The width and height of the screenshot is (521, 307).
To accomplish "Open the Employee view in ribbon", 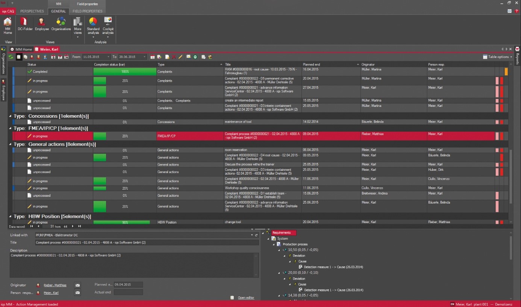I will click(x=42, y=23).
